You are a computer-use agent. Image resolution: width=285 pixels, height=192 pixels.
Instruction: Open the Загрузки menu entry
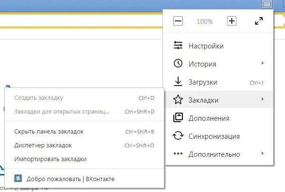[219, 82]
